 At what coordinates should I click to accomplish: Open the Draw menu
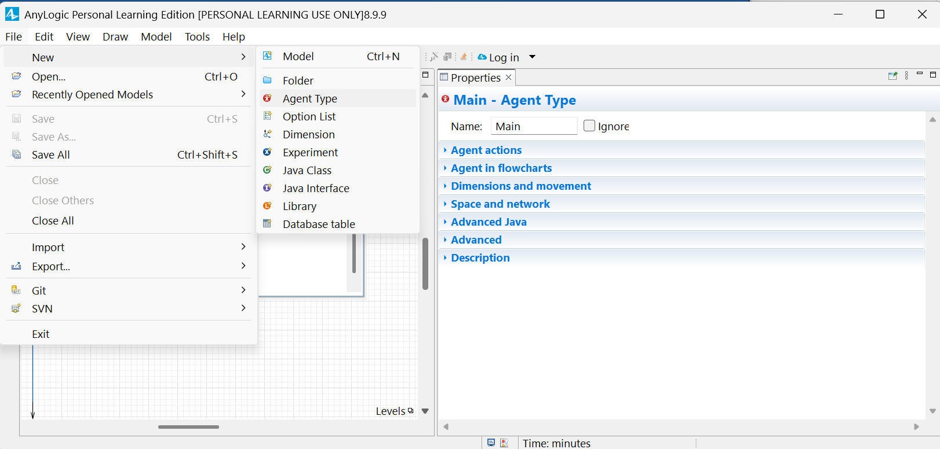[x=115, y=36]
